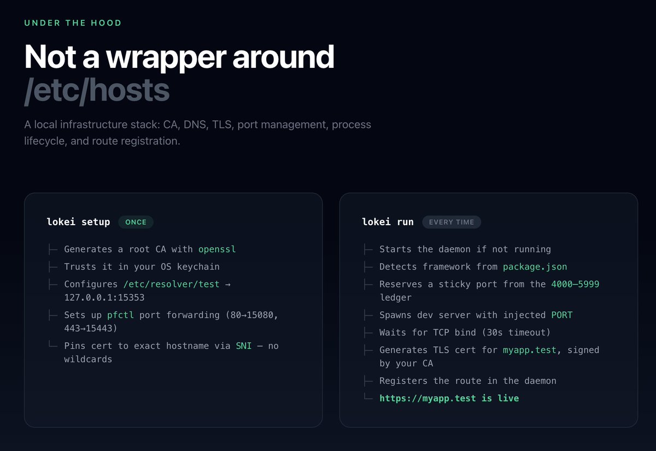The height and width of the screenshot is (451, 656).
Task: Click the green 'ONCE' badge
Action: tap(136, 222)
